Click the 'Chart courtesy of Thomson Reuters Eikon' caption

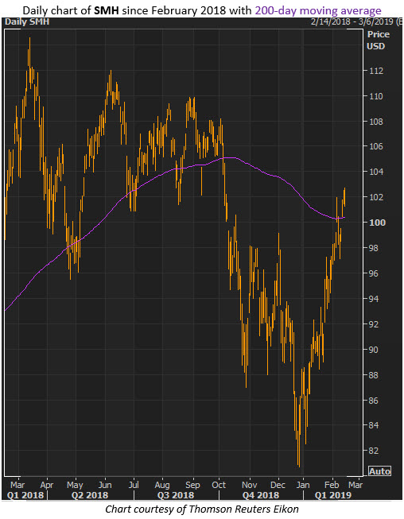click(x=202, y=509)
